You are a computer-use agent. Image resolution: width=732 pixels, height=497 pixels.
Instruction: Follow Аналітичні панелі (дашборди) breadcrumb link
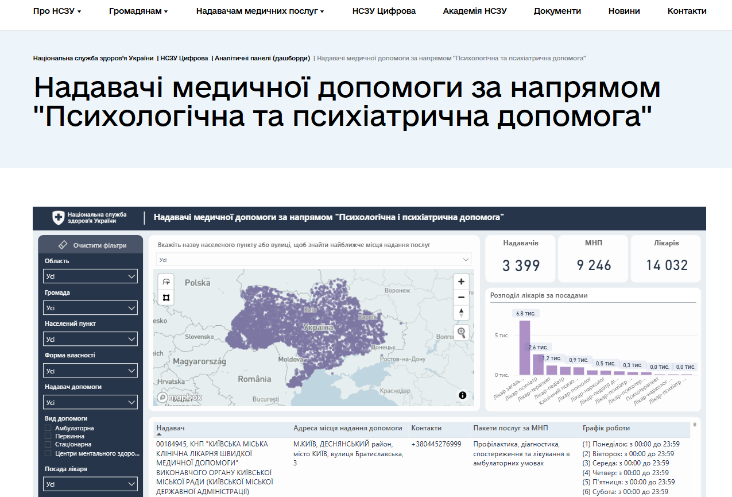[x=262, y=58]
